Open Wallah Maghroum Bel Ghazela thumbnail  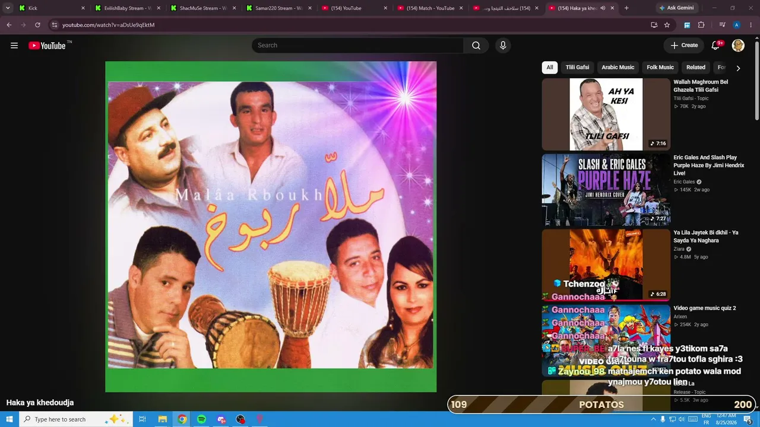pyautogui.click(x=606, y=114)
